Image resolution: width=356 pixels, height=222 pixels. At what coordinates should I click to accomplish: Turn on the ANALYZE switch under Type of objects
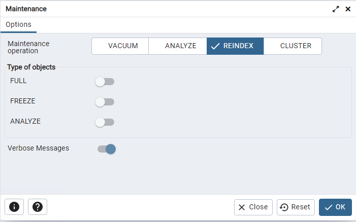(x=105, y=122)
